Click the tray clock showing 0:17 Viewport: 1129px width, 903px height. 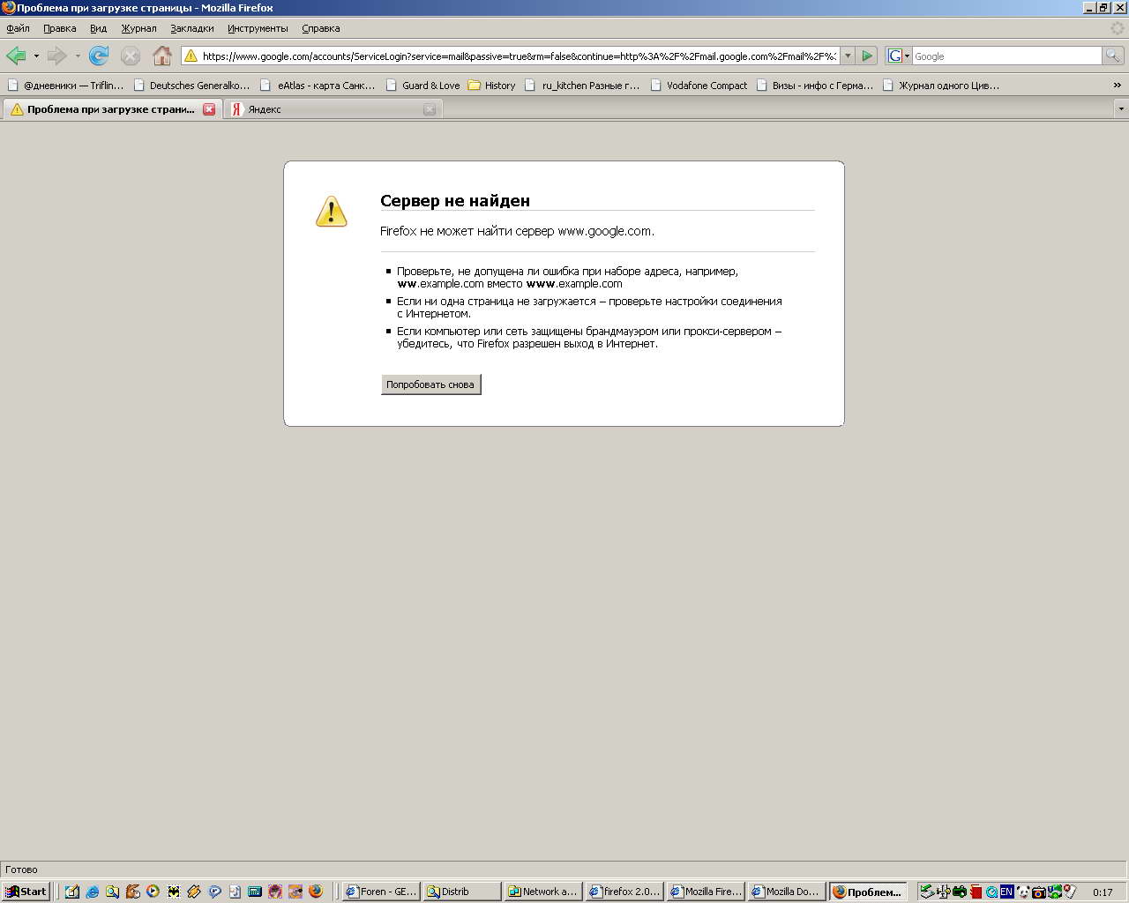point(1103,892)
